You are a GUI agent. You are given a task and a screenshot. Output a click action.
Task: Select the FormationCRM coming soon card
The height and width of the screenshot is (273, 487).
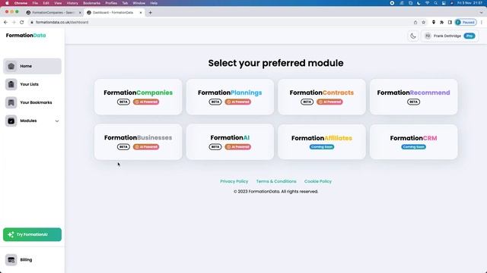[x=413, y=142]
